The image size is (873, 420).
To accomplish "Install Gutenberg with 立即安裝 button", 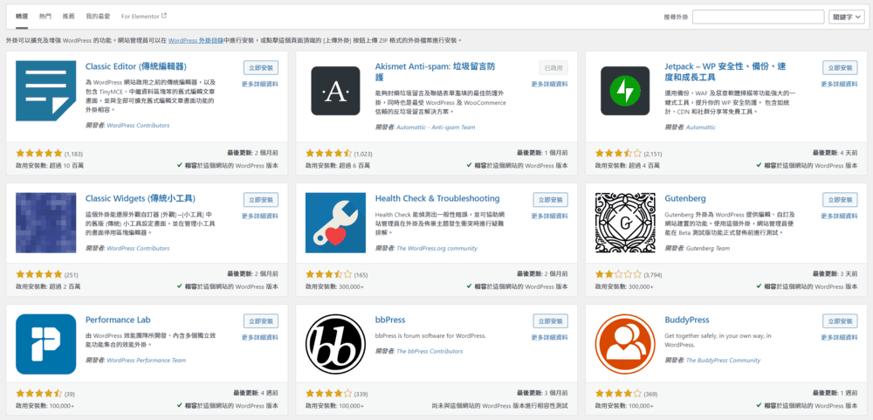I will (x=840, y=200).
